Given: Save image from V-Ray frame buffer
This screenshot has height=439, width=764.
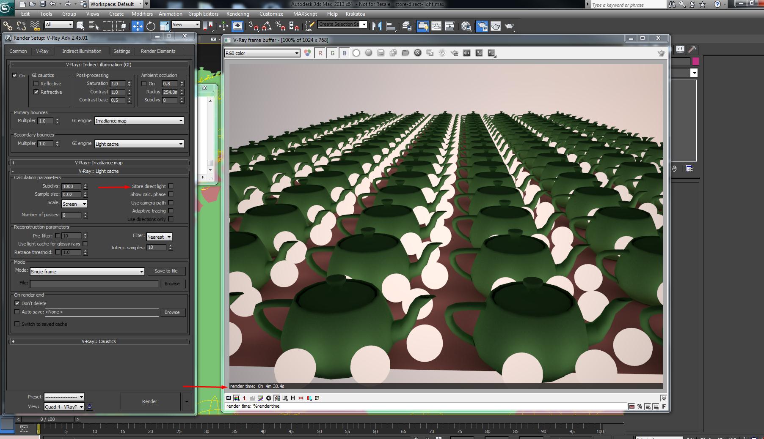Looking at the screenshot, I should (x=381, y=53).
